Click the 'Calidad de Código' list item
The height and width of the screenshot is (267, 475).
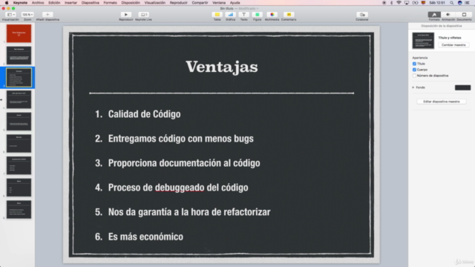[x=145, y=114]
